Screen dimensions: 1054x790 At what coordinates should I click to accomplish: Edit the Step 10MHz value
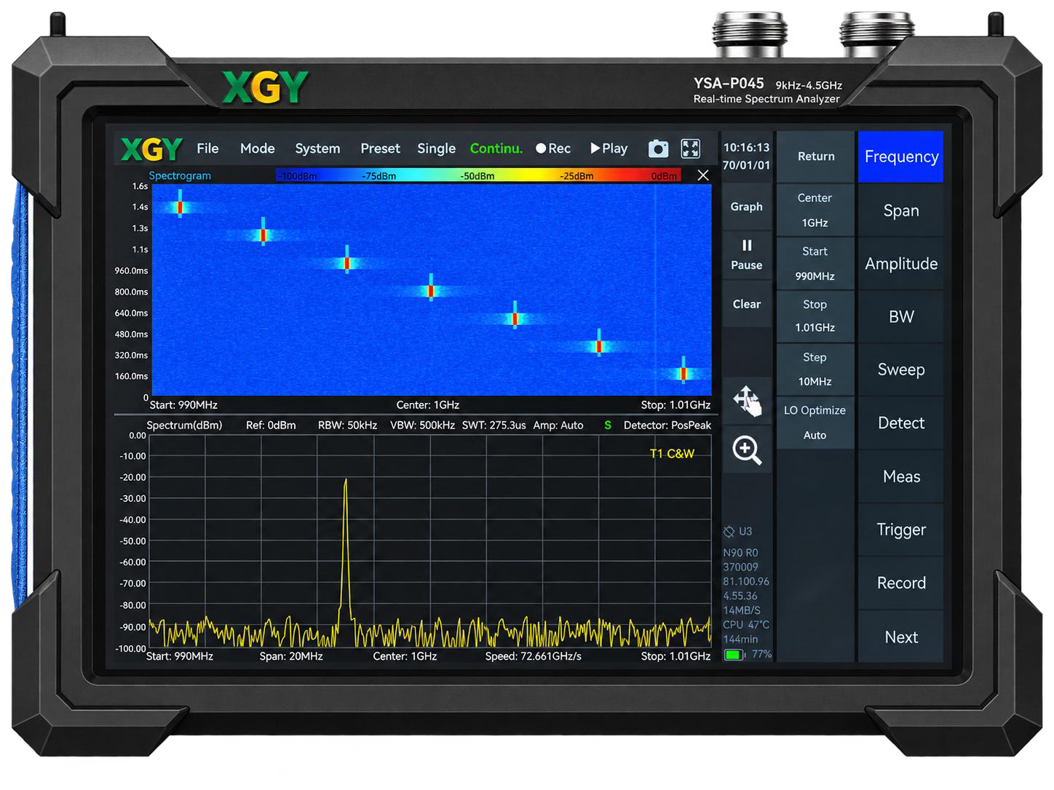point(815,369)
